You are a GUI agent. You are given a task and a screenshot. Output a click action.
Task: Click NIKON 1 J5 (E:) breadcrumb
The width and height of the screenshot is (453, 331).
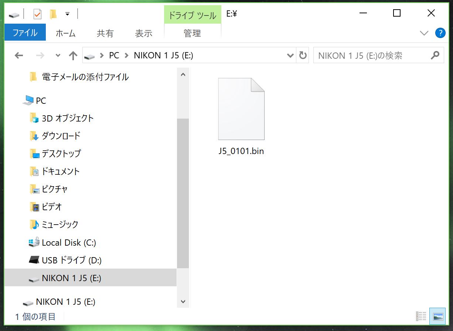click(163, 55)
